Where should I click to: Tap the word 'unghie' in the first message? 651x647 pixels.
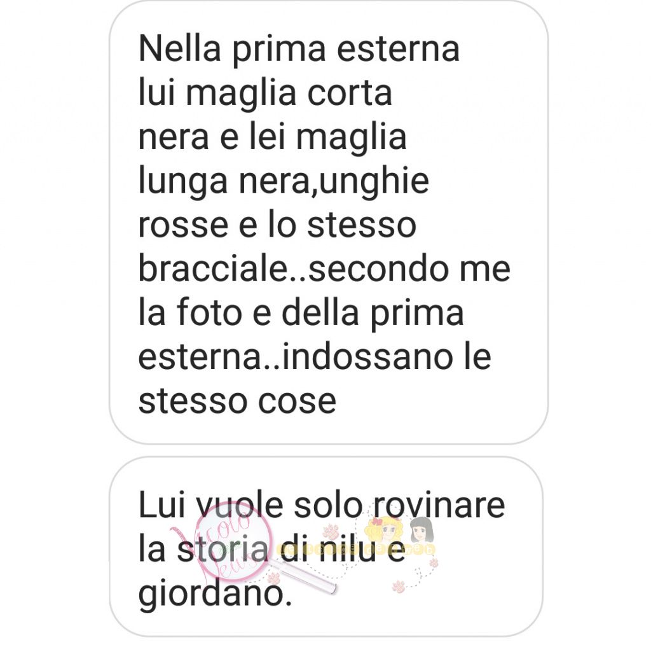tap(374, 181)
